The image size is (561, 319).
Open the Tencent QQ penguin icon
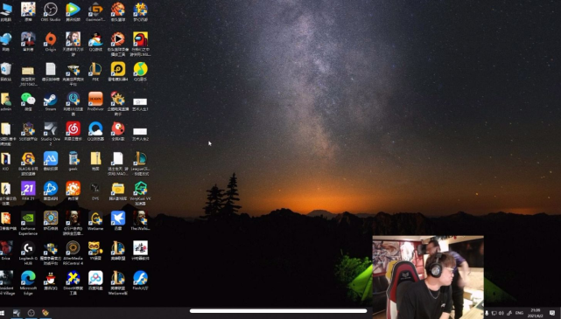51,281
